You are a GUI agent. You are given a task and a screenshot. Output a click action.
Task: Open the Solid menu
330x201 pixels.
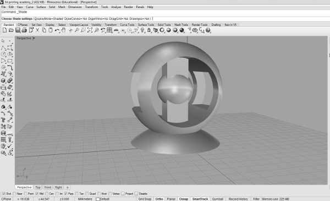(x=52, y=7)
